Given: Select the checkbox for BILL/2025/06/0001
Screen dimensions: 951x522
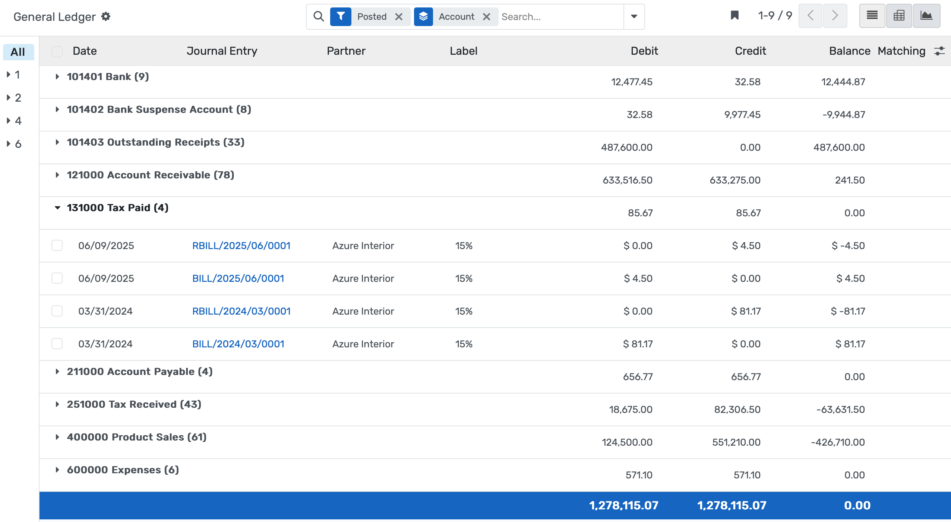Looking at the screenshot, I should tap(57, 278).
